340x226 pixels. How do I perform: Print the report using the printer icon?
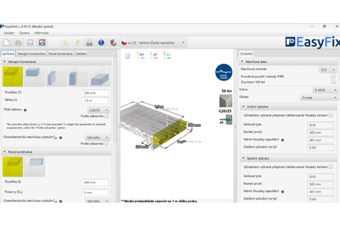pyautogui.click(x=89, y=43)
